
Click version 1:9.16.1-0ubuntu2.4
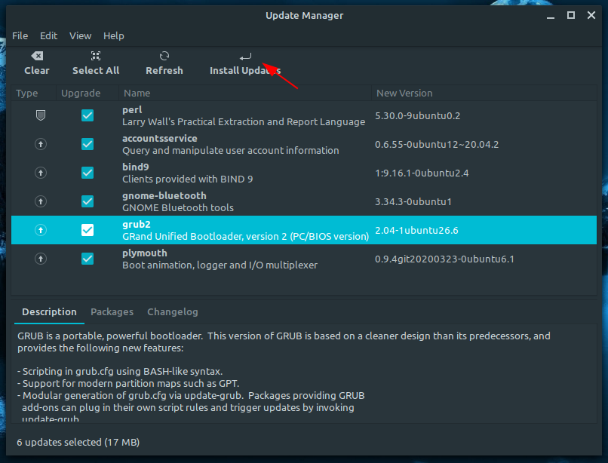[x=422, y=173]
